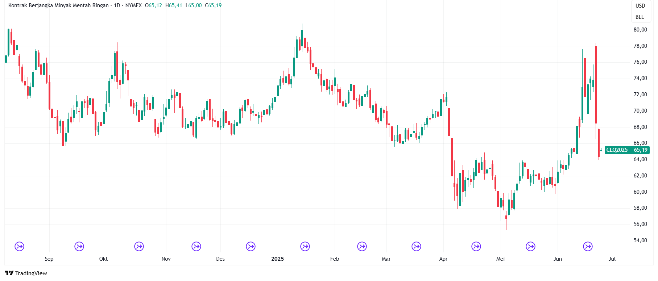Viewport: 658px width, 281px height.
Task: Click the Jun label on the time axis
Action: click(558, 259)
